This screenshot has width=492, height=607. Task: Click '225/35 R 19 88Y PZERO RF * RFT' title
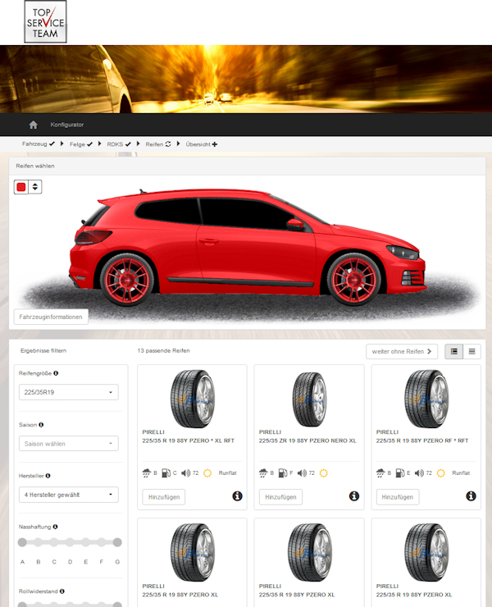pyautogui.click(x=422, y=440)
